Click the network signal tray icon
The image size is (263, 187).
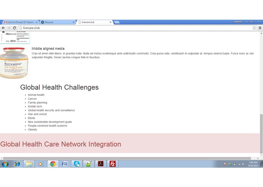tap(239, 164)
